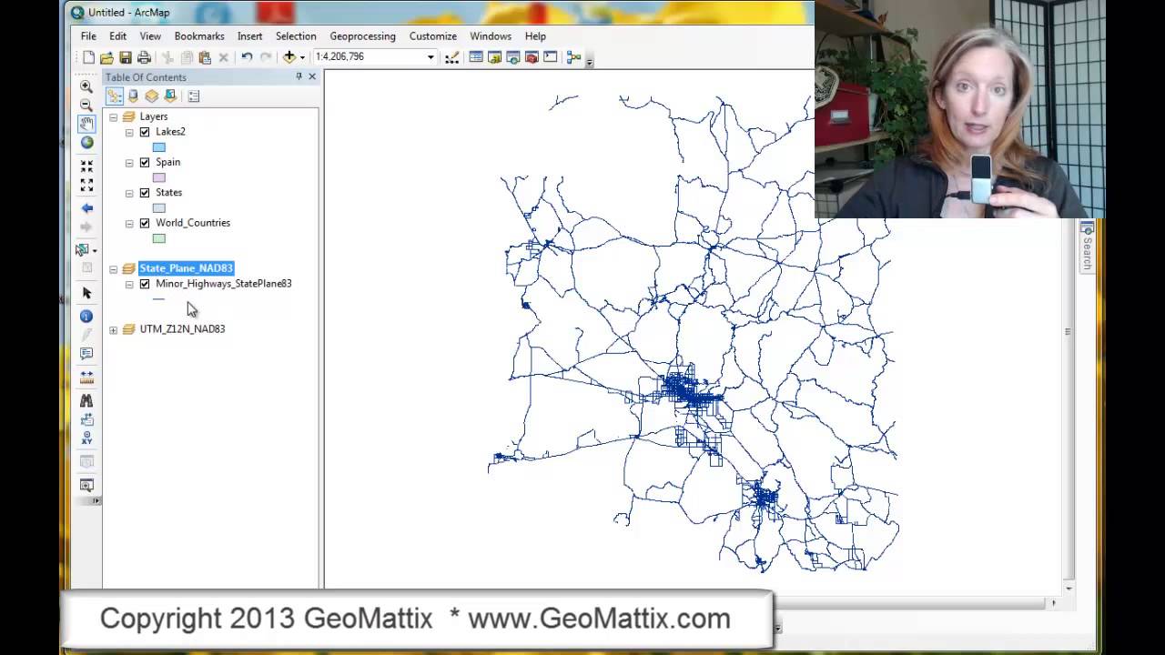Open the Insert menu
Screen dimensions: 1165x655
tap(249, 36)
